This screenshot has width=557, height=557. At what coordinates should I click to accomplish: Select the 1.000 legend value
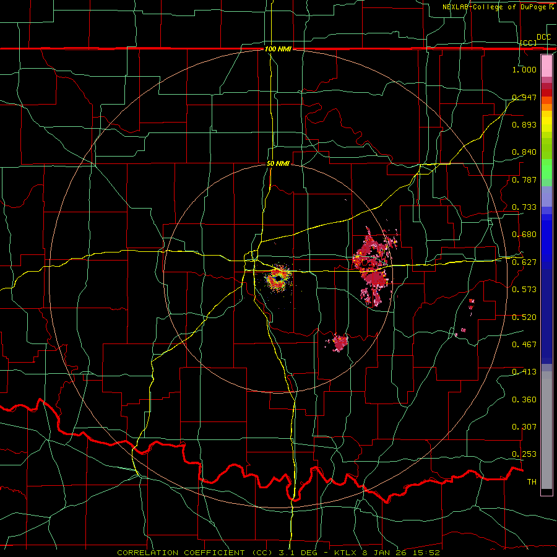(524, 69)
